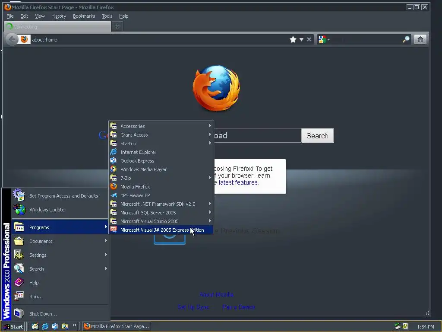This screenshot has width=442, height=332.
Task: Click into the about:home address field
Action: click(x=159, y=39)
